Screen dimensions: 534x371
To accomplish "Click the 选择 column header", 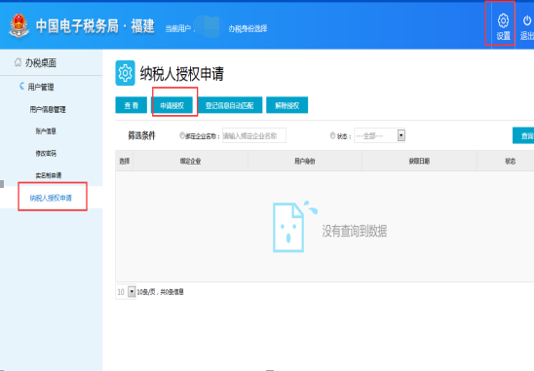I will [125, 161].
